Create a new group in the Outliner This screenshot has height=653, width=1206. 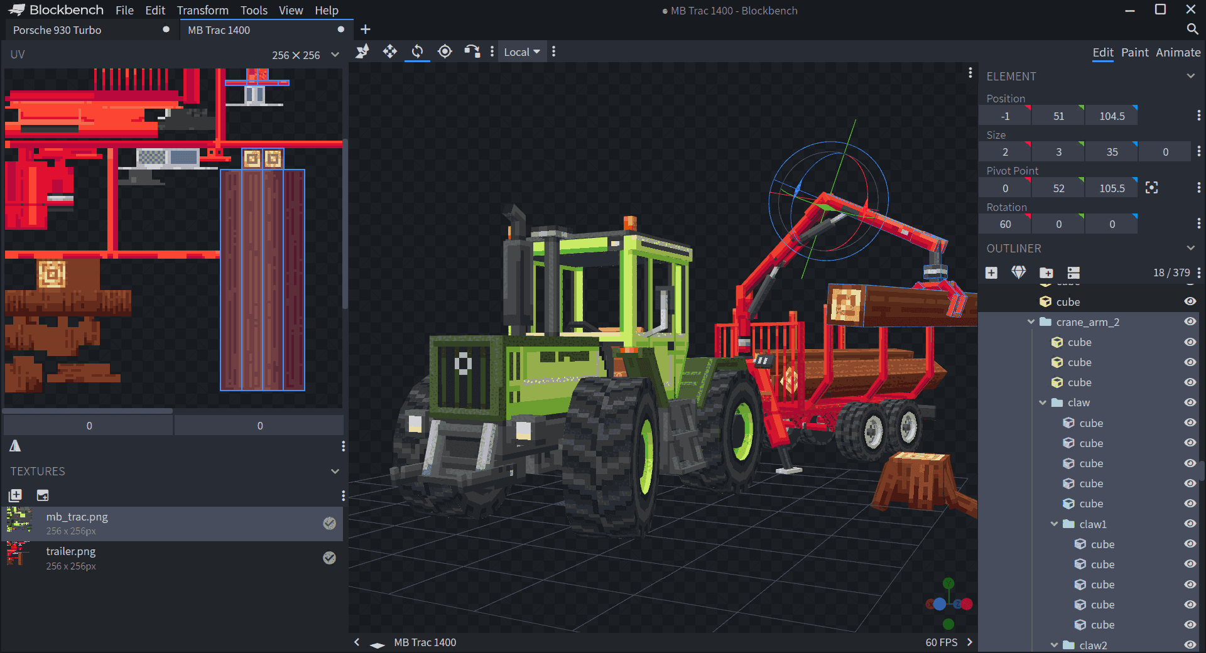pyautogui.click(x=1046, y=273)
